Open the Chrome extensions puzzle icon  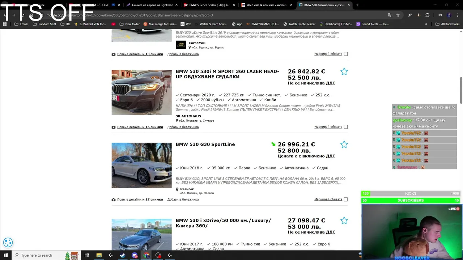pyautogui.click(x=427, y=15)
